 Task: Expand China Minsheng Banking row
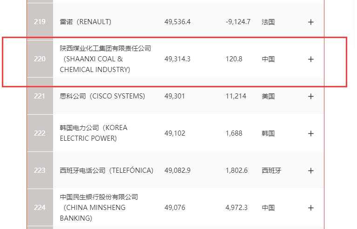311,208
